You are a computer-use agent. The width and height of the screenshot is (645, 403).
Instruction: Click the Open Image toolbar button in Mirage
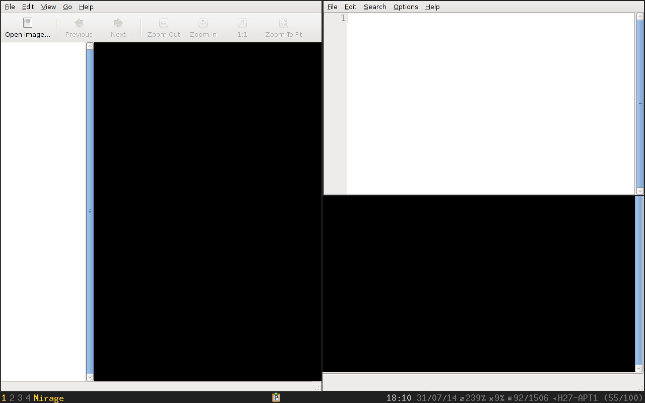pyautogui.click(x=28, y=28)
